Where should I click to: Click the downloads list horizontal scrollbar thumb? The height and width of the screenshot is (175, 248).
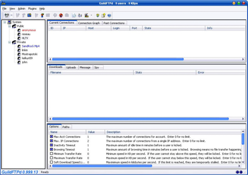coord(140,119)
